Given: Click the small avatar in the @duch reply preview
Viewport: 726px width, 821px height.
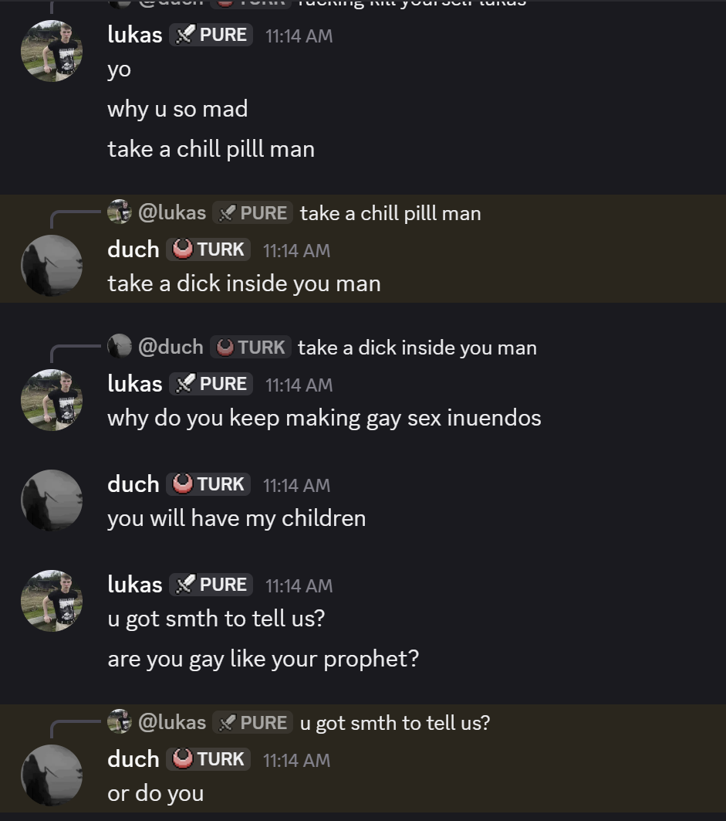Looking at the screenshot, I should 120,347.
